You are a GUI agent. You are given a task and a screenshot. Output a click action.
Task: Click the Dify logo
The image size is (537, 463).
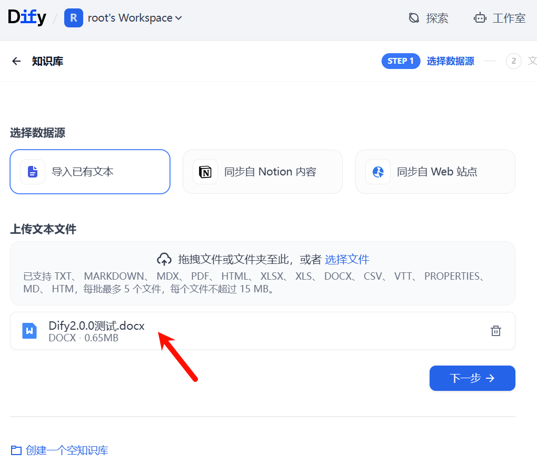point(27,18)
